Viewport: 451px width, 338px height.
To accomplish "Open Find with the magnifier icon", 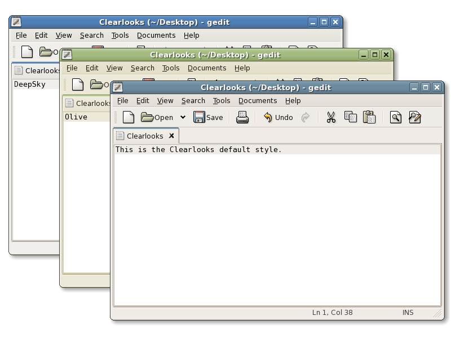I will [x=396, y=117].
